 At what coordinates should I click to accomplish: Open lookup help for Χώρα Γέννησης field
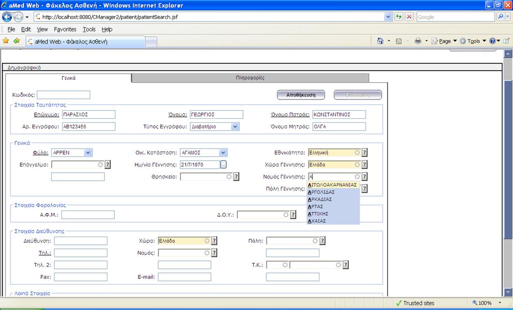[365, 165]
